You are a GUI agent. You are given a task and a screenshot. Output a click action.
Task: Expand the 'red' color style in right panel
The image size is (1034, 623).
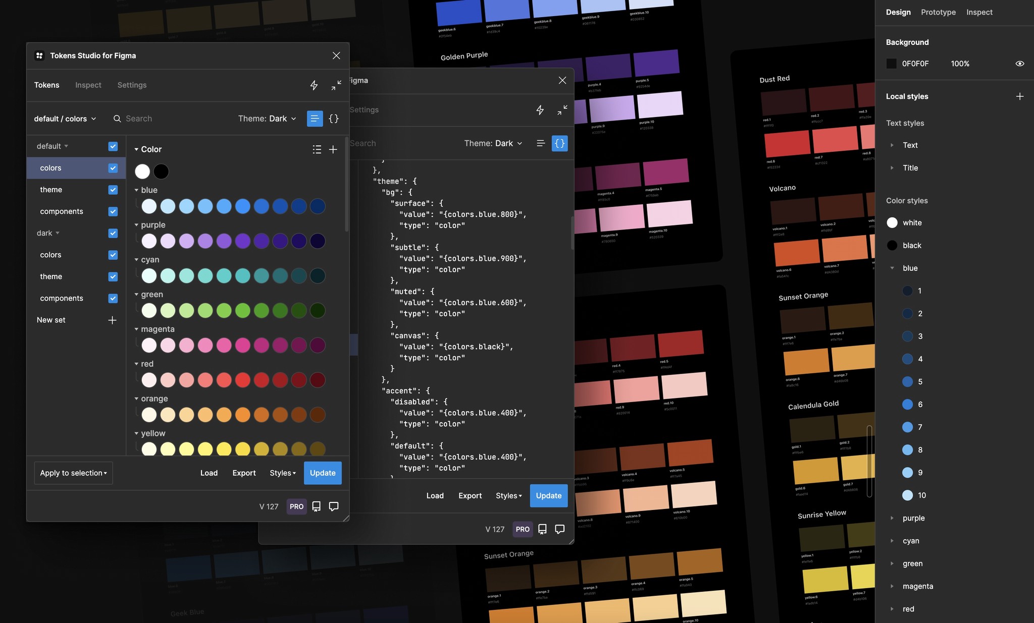click(x=892, y=607)
